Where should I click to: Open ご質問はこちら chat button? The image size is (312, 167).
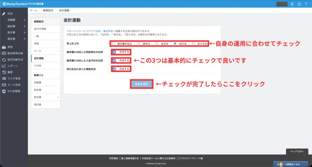pos(291,165)
